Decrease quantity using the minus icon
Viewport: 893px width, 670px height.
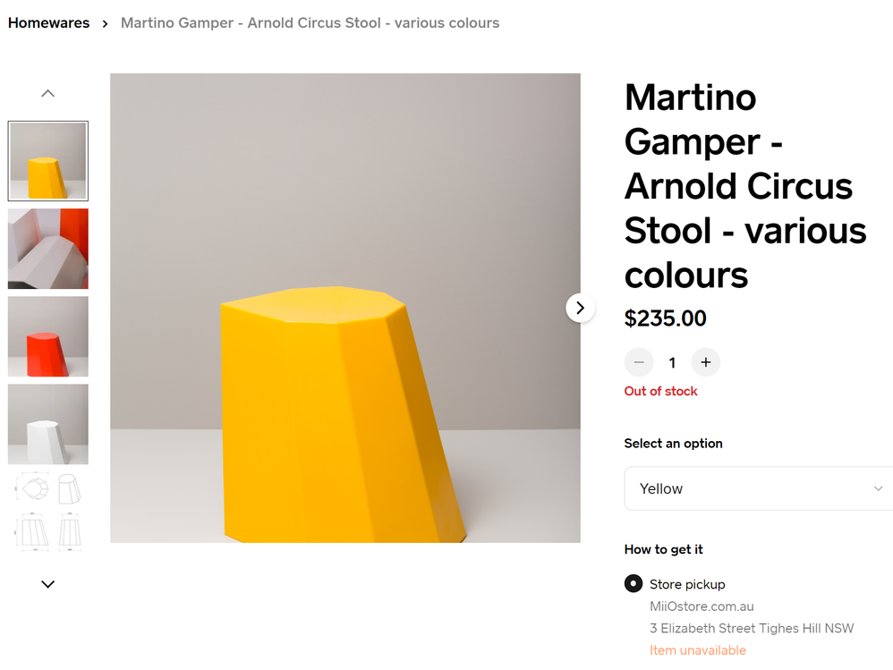tap(638, 362)
